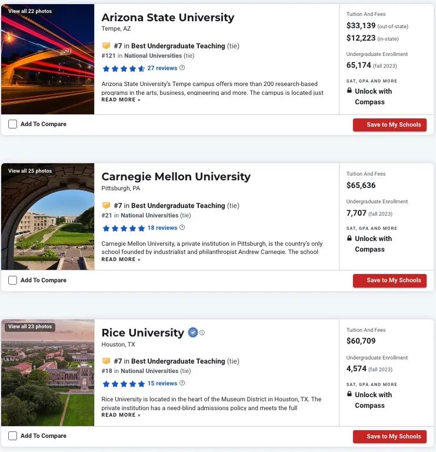Expand Carnegie Mellon description via READ MORE
Image resolution: width=436 pixels, height=452 pixels.
pyautogui.click(x=121, y=259)
